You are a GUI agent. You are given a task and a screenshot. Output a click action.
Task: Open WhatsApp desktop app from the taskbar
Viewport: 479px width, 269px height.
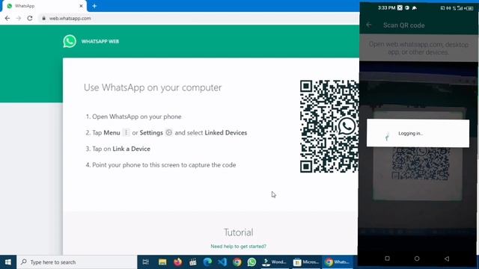point(251,262)
